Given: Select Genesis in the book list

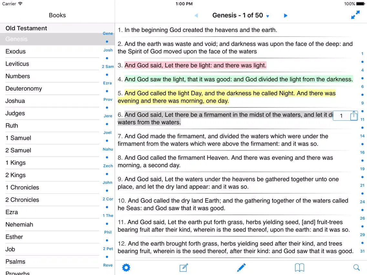Looking at the screenshot, I should (58, 39).
